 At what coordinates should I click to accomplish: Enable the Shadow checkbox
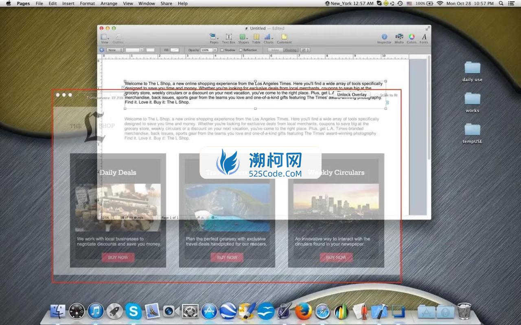coord(222,50)
